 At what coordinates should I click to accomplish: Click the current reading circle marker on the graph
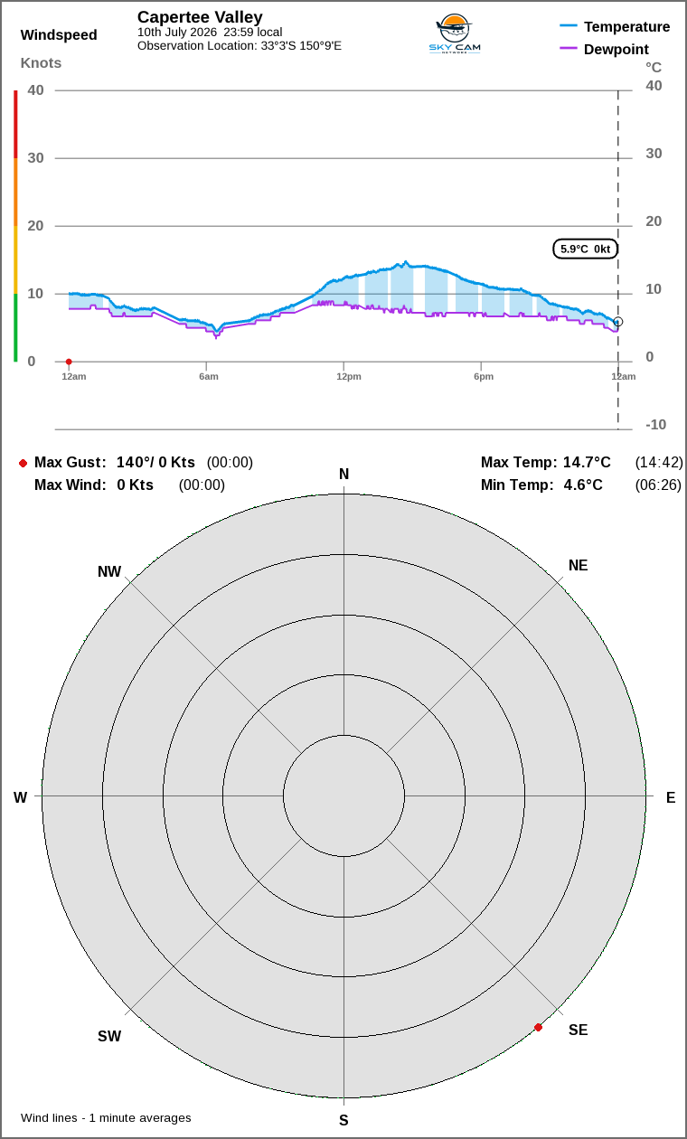618,322
